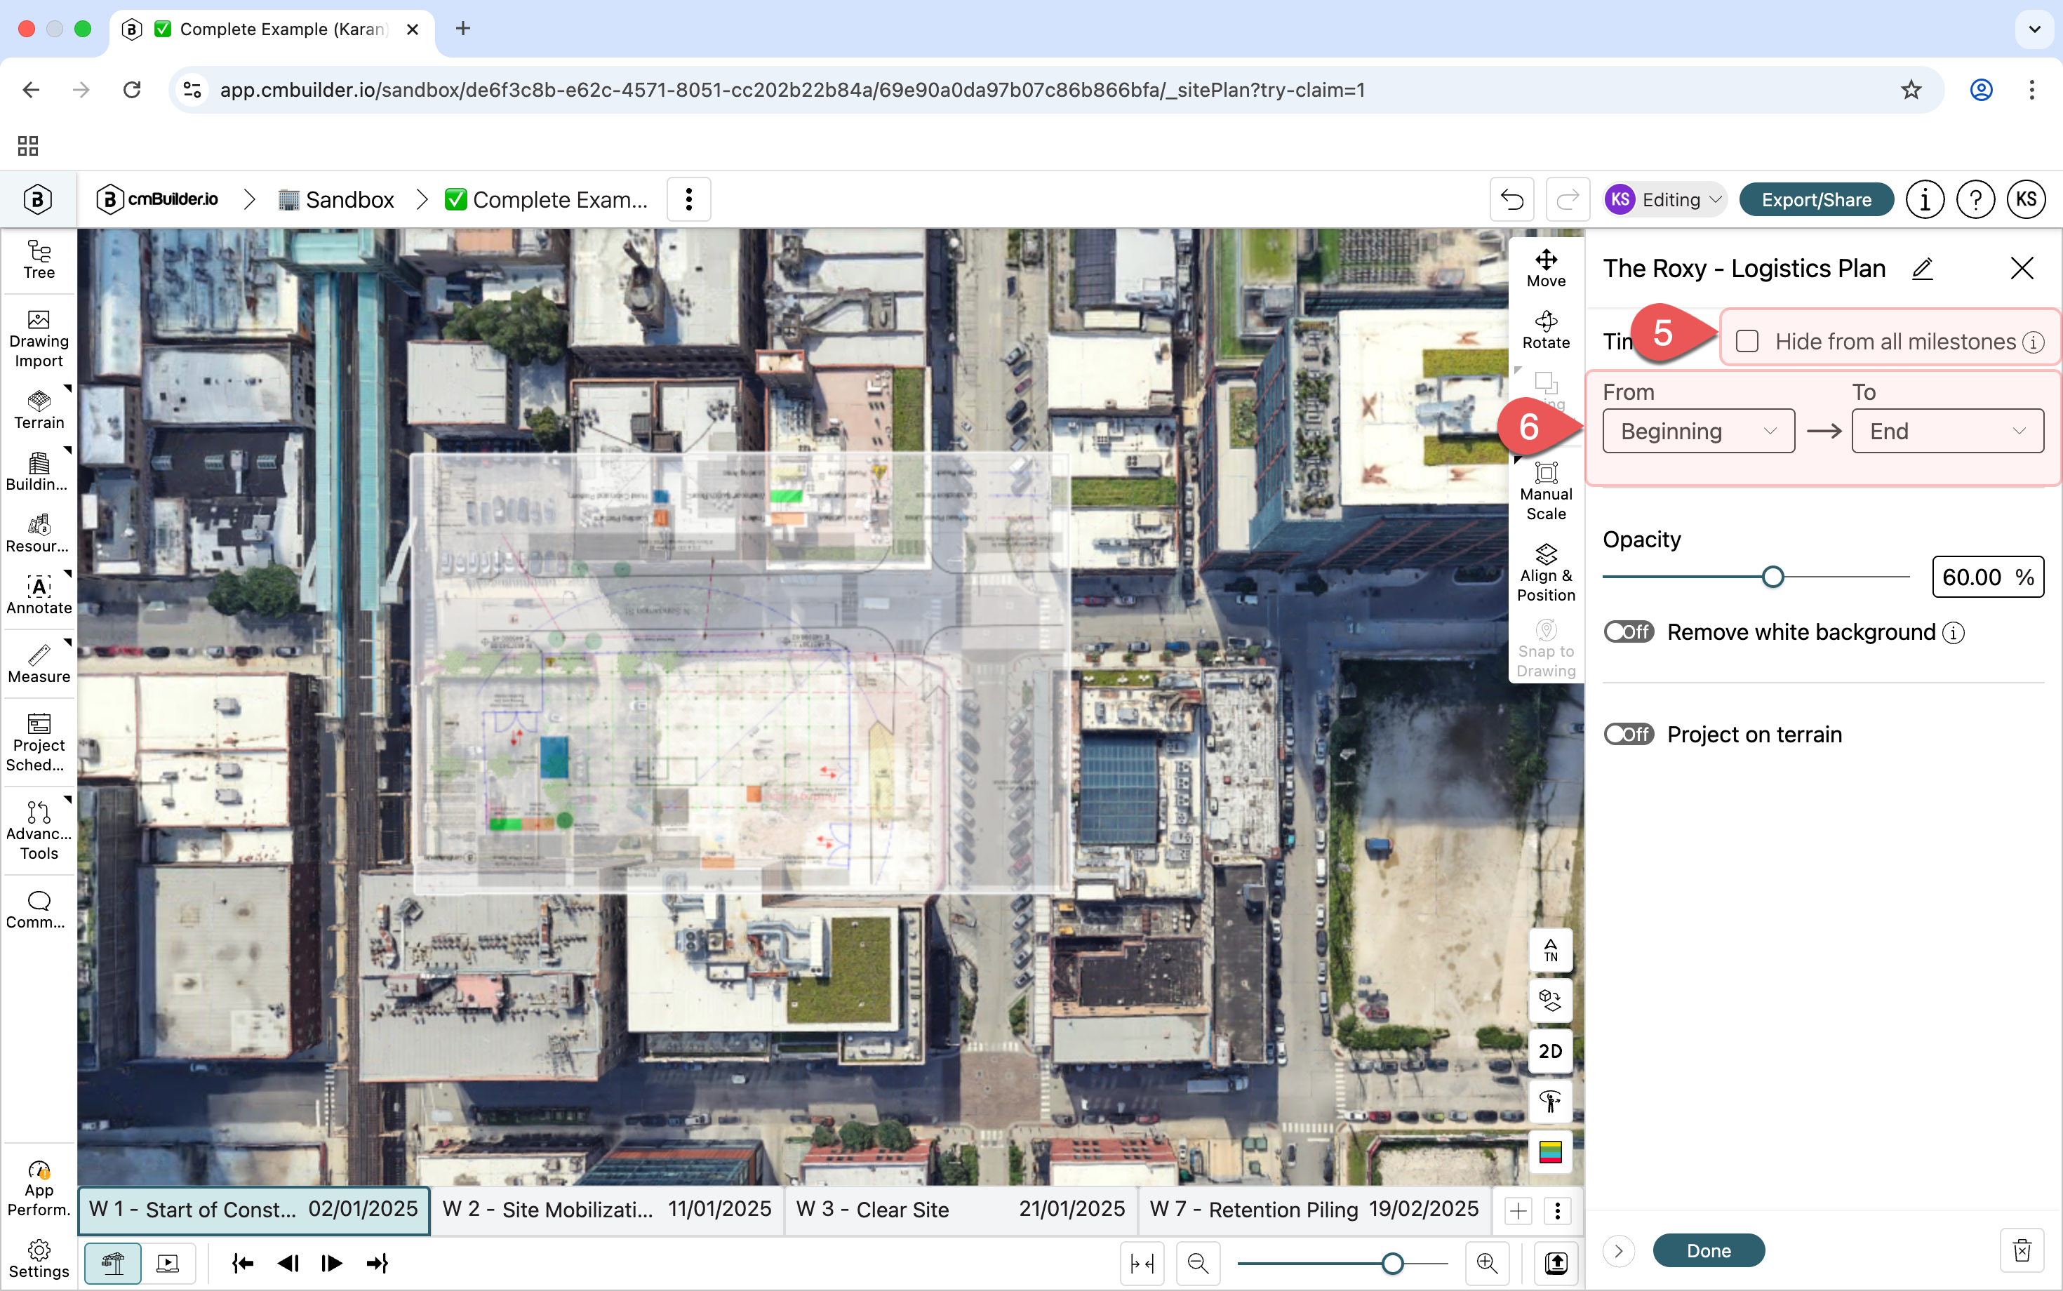Select the Rotate tool

click(x=1546, y=330)
